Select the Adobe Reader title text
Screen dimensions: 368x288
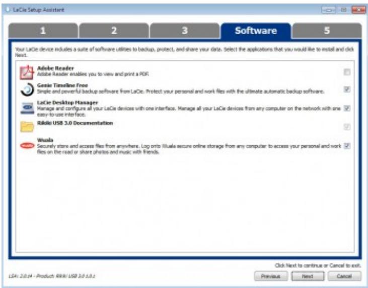pyautogui.click(x=55, y=68)
